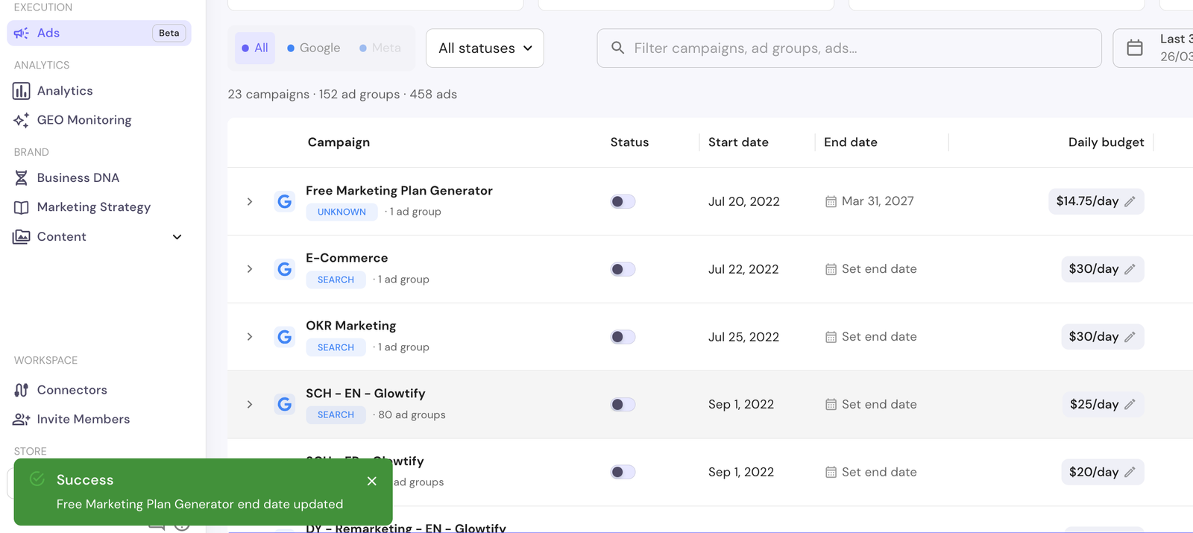Toggle OKR Marketing campaign status switch
Image resolution: width=1193 pixels, height=533 pixels.
coord(623,337)
